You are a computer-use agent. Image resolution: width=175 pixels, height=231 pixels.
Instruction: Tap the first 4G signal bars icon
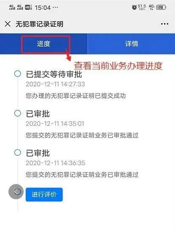pos(12,7)
